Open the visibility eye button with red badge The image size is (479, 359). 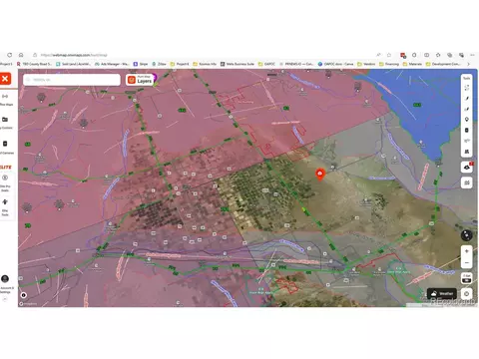(x=467, y=167)
